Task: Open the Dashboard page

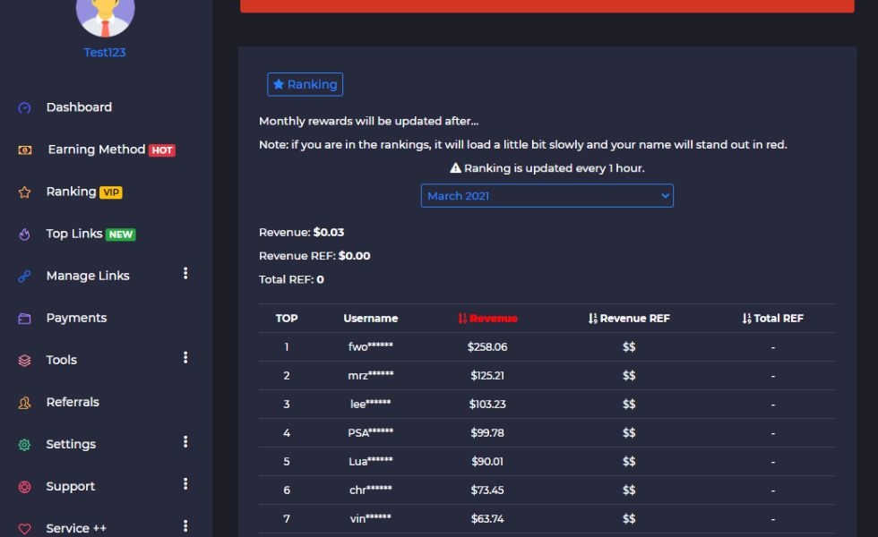Action: point(79,107)
